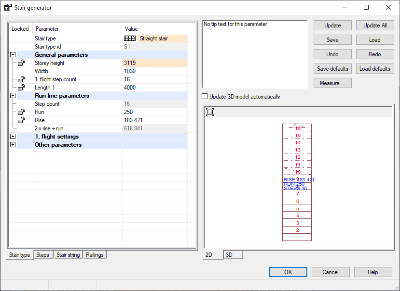The width and height of the screenshot is (400, 291).
Task: Expand the Other parameters group
Action: click(x=13, y=145)
